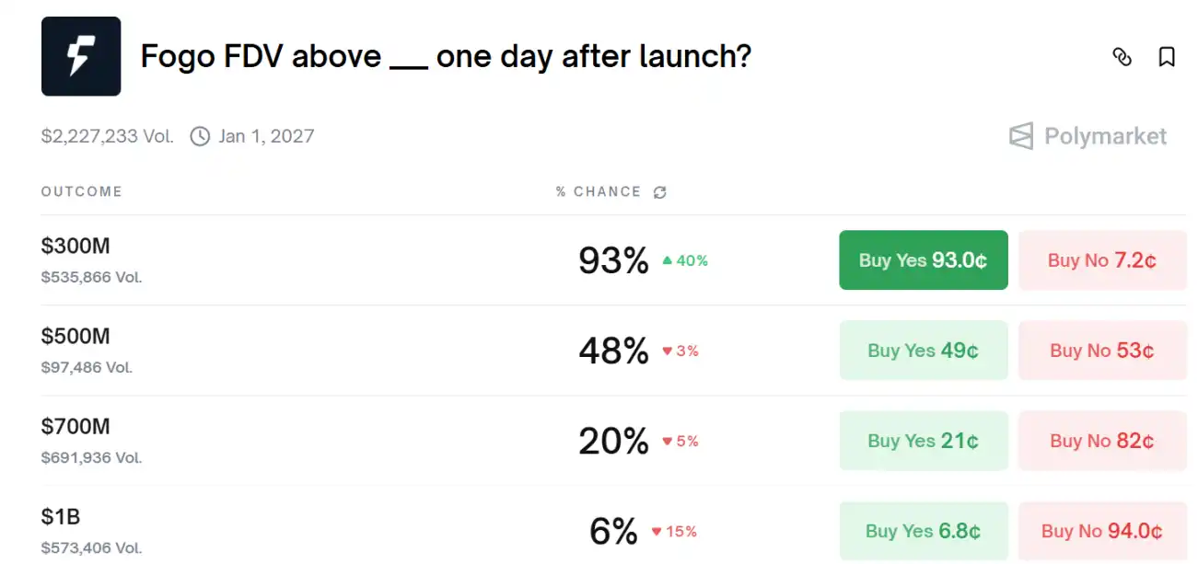The height and width of the screenshot is (564, 1198).
Task: Buy Yes at 6.8¢ for $1B outcome
Action: pos(923,531)
